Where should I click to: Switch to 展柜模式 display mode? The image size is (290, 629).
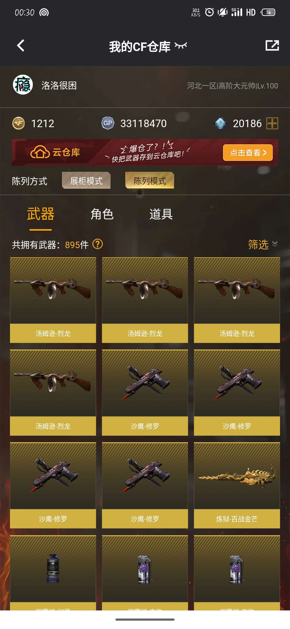tap(86, 180)
